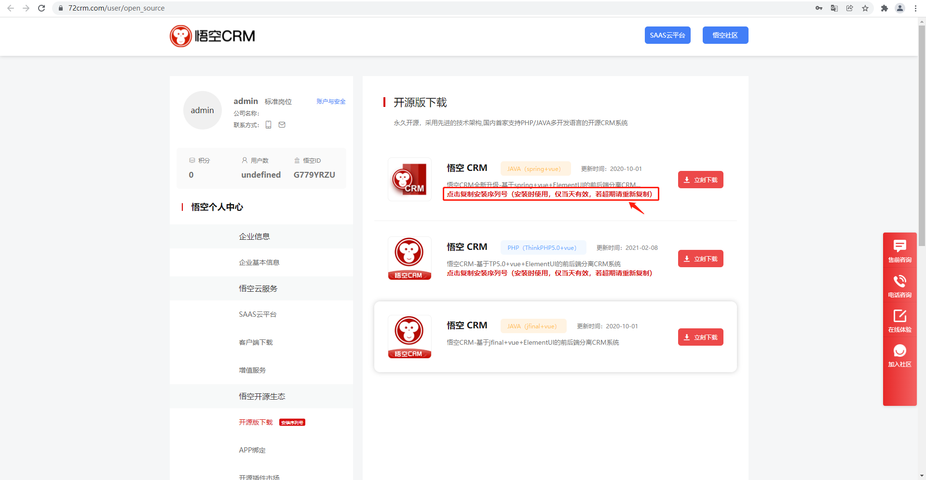Bookmark this page with star icon
The width and height of the screenshot is (926, 480).
pos(865,8)
